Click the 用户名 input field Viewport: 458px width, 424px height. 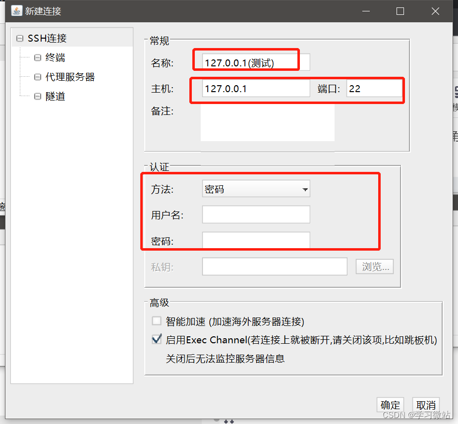point(256,214)
